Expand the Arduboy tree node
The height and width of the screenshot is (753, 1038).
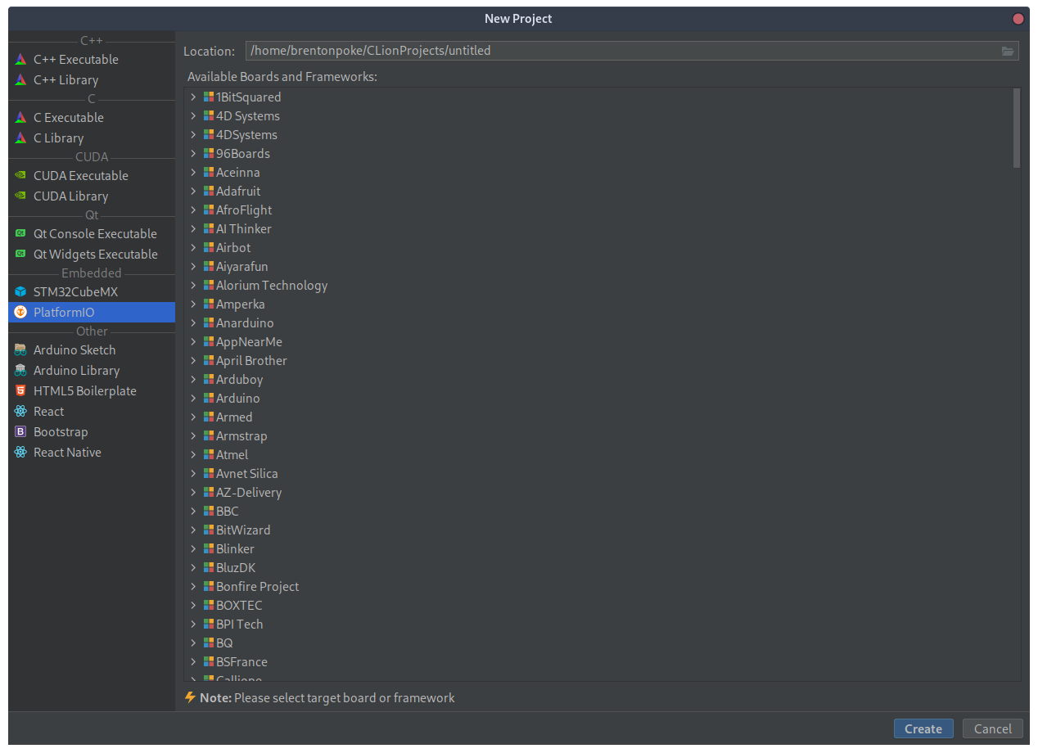(x=193, y=380)
